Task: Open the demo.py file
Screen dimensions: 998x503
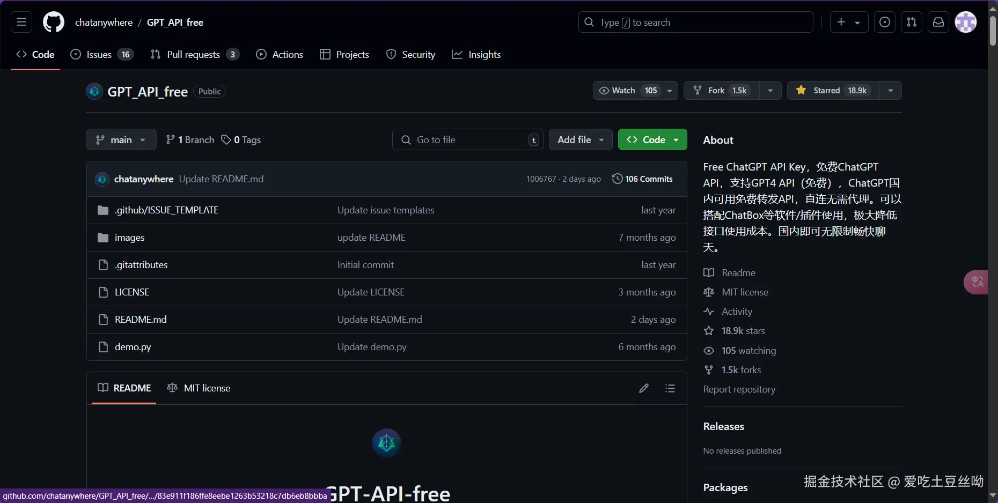Action: click(x=133, y=347)
